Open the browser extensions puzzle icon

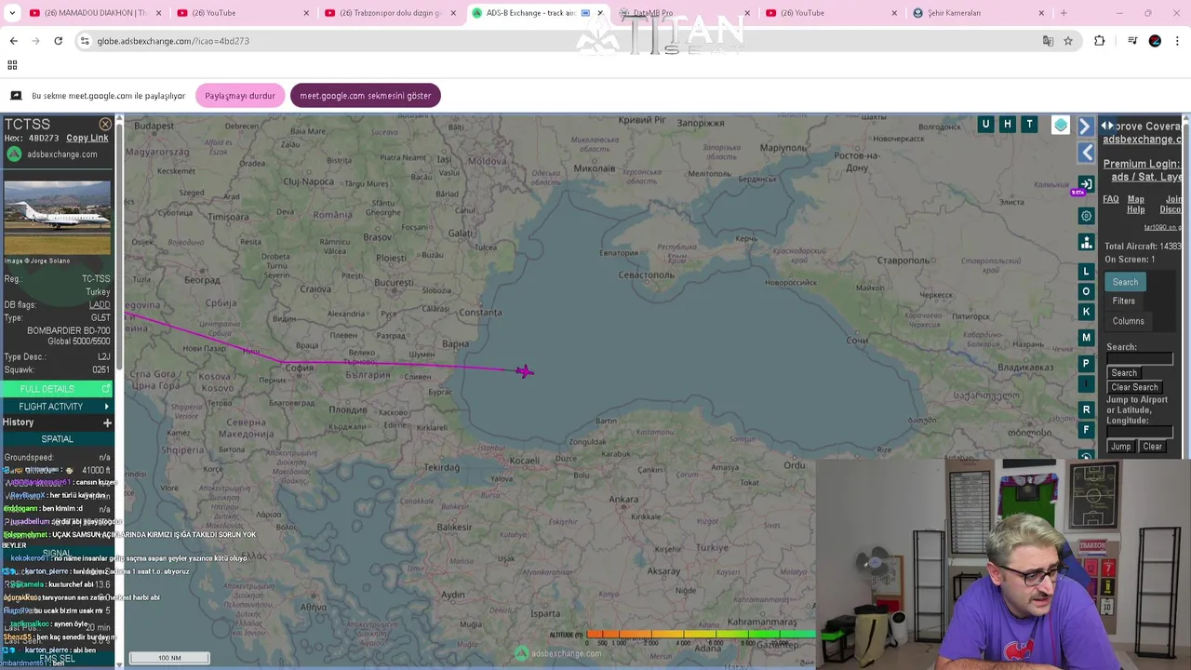1099,41
